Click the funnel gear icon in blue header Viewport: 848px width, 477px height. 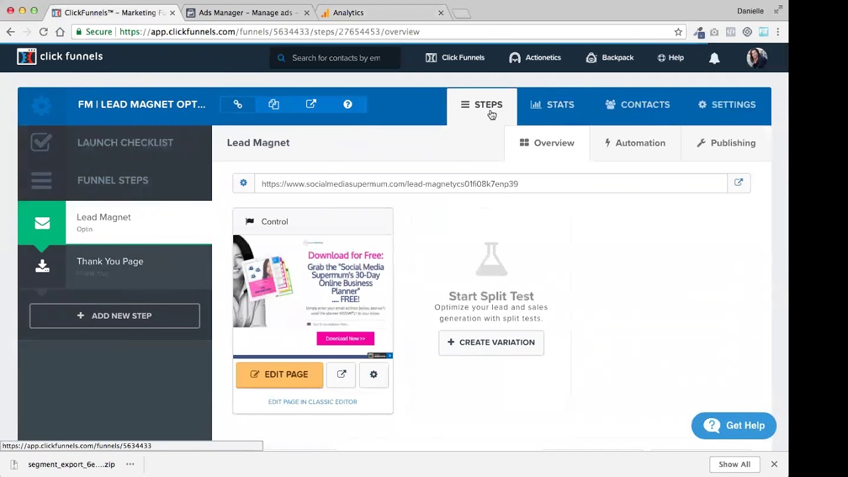(41, 105)
